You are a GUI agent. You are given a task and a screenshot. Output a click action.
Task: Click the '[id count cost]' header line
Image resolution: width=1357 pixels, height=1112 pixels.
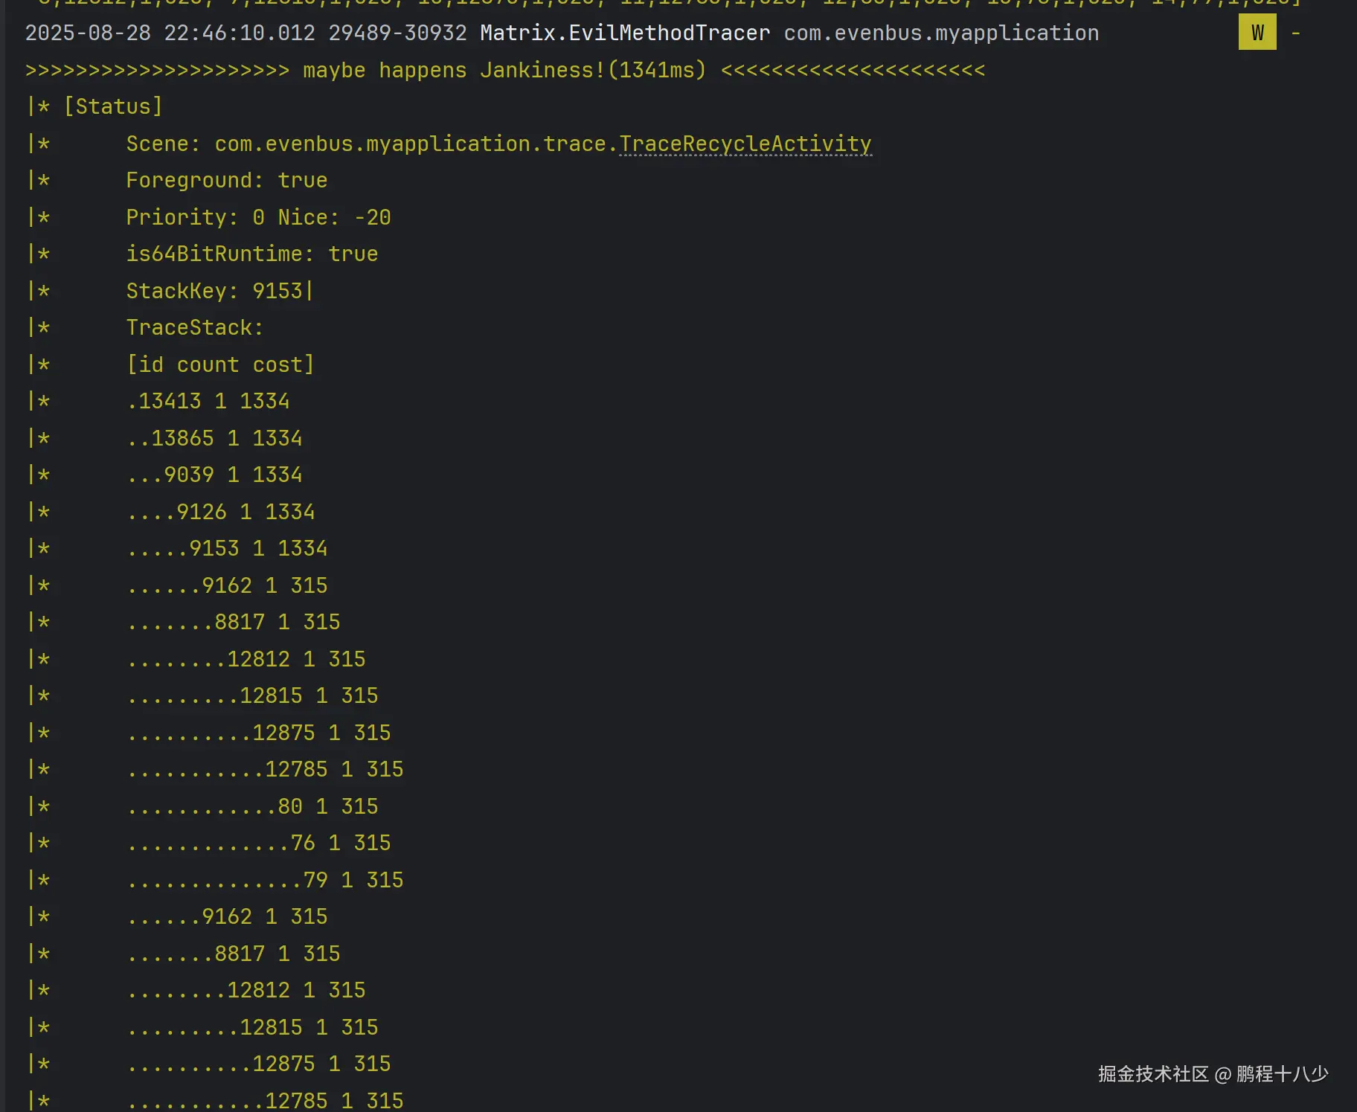tap(220, 364)
